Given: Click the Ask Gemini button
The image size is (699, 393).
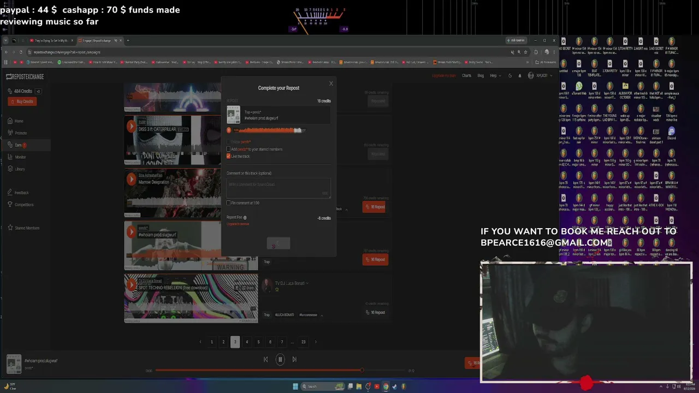Looking at the screenshot, I should pos(516,40).
